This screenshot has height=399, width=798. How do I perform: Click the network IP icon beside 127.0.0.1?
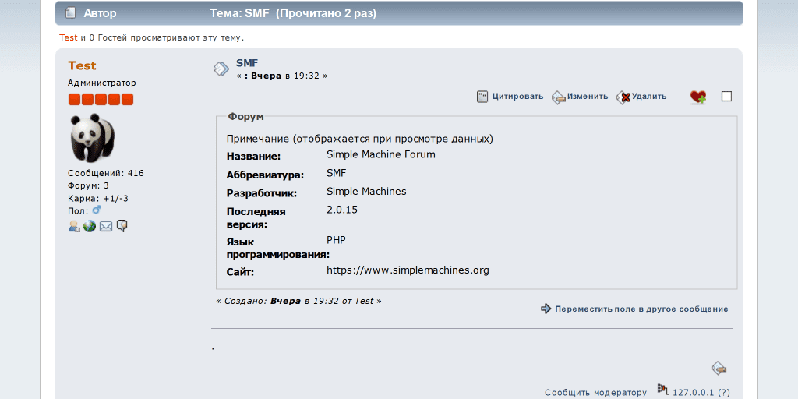click(x=663, y=389)
